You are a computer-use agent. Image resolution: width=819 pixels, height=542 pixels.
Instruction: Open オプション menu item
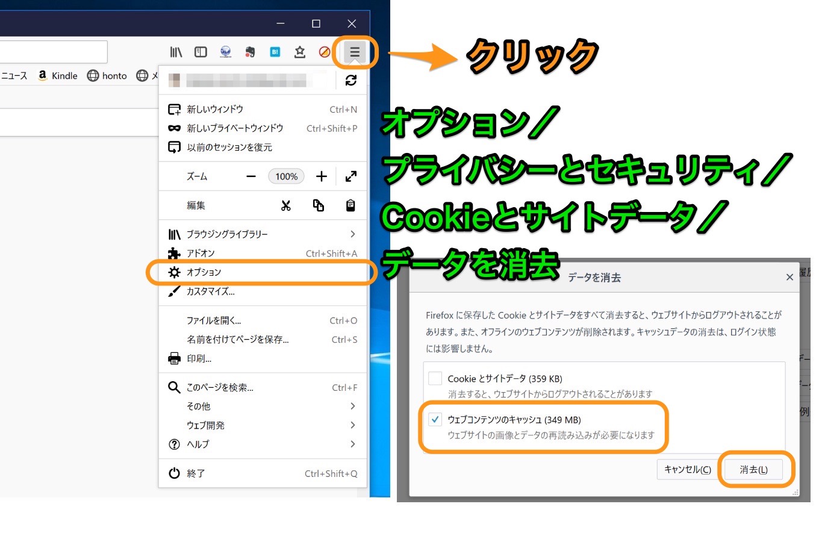(263, 272)
